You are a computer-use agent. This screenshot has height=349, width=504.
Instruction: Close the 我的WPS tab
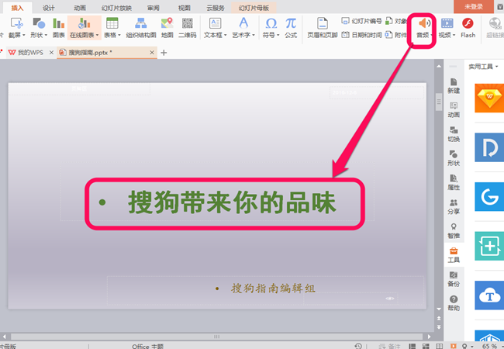pos(51,53)
